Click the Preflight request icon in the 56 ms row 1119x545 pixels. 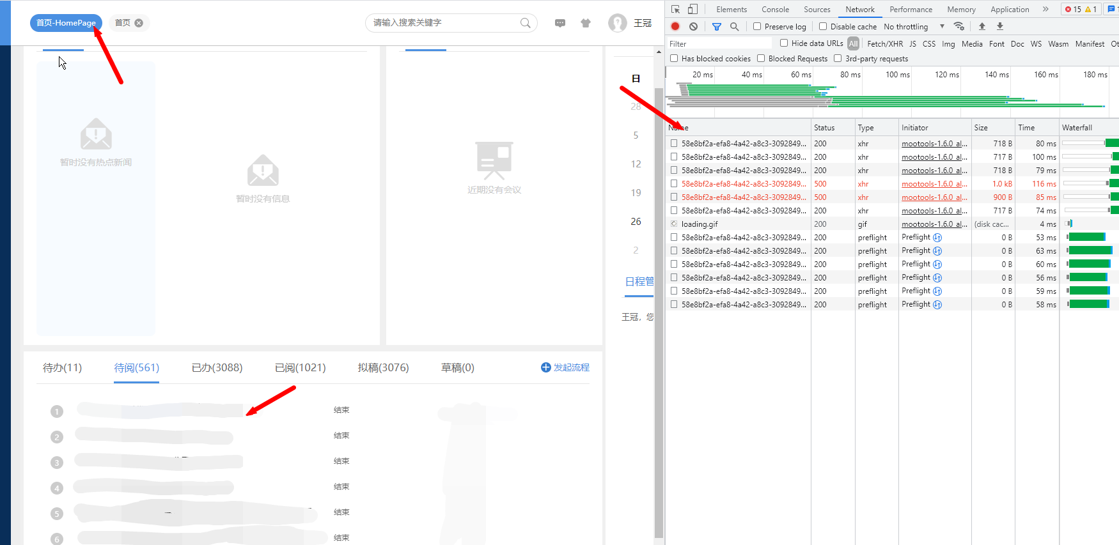pyautogui.click(x=937, y=278)
